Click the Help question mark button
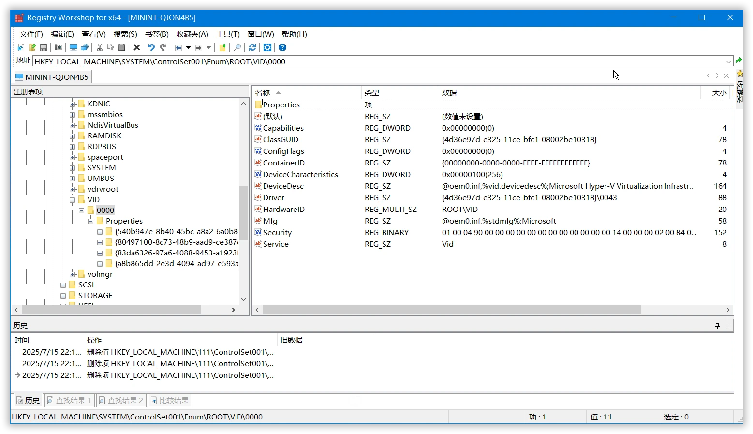This screenshot has width=753, height=434. point(282,47)
